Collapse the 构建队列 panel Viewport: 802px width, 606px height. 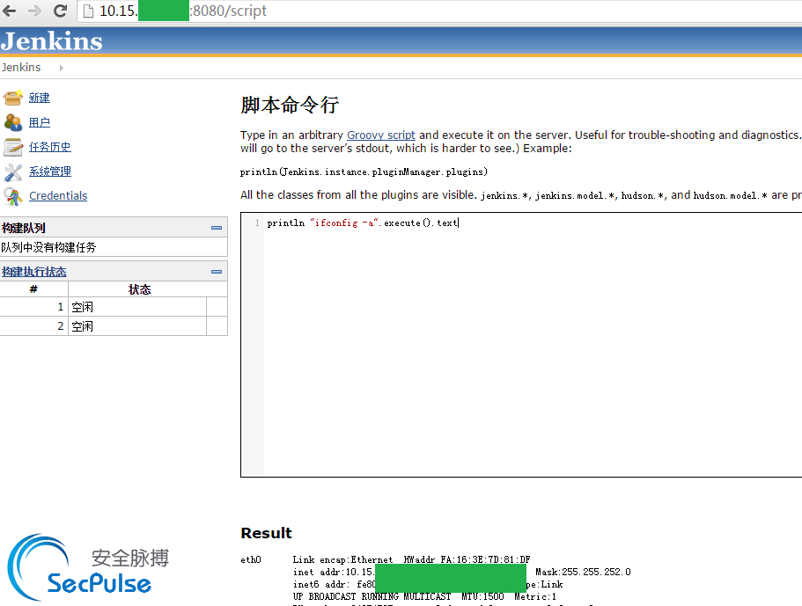pyautogui.click(x=217, y=228)
